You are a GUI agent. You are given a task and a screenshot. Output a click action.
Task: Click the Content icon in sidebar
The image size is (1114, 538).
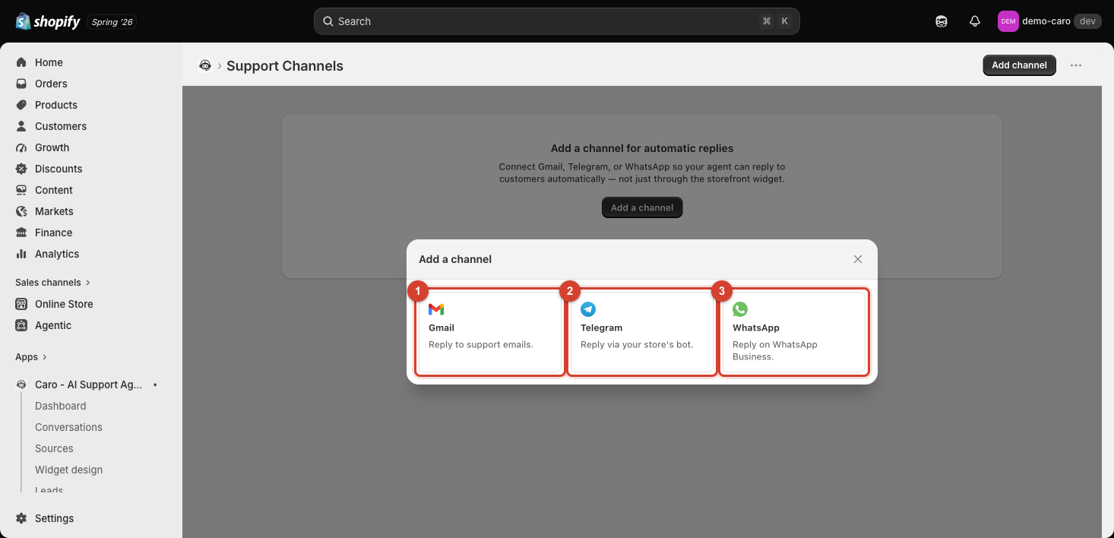[x=21, y=190]
